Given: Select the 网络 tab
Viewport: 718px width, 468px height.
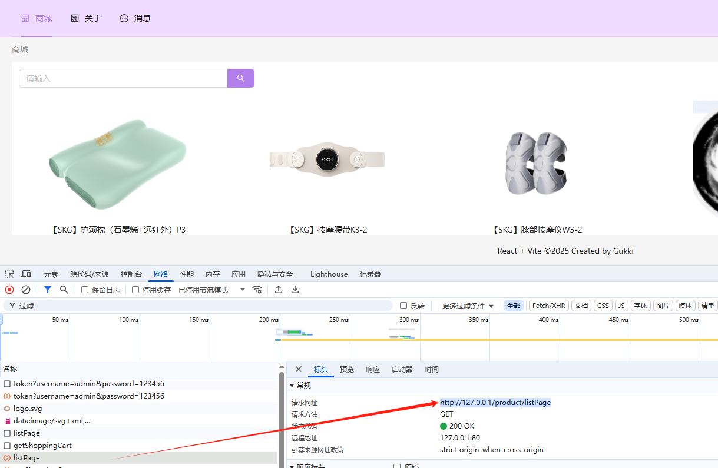Looking at the screenshot, I should (x=161, y=274).
